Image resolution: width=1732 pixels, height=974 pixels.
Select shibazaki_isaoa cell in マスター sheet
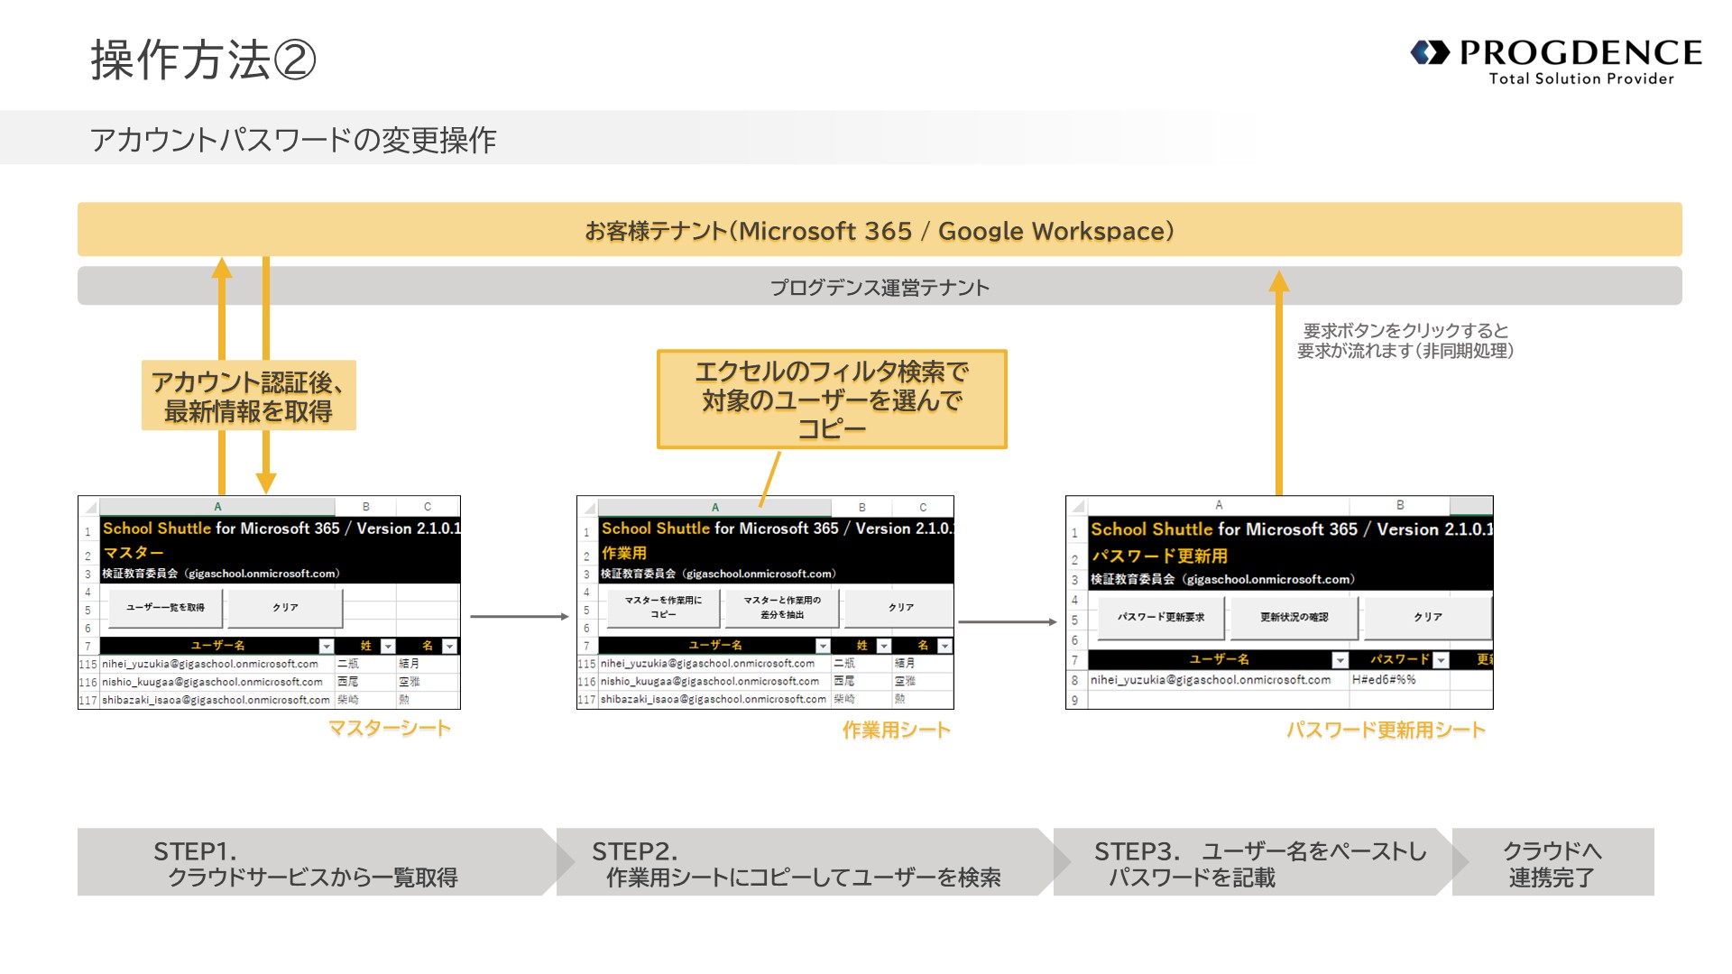[216, 701]
